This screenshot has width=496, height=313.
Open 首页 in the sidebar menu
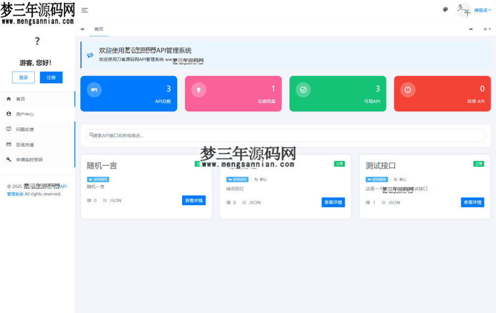(x=37, y=99)
